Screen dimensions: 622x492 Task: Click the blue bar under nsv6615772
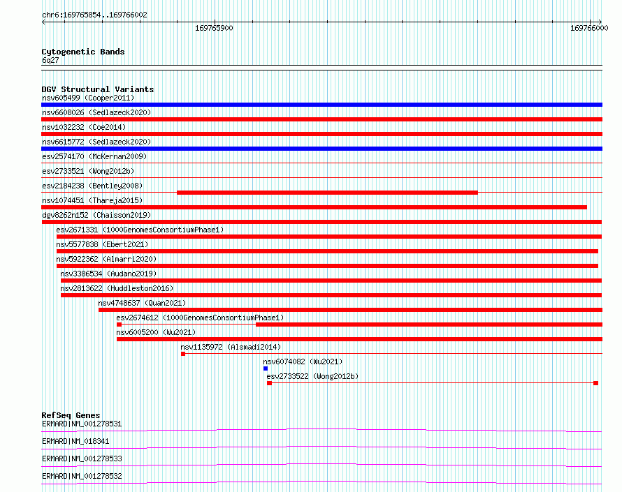tap(321, 149)
